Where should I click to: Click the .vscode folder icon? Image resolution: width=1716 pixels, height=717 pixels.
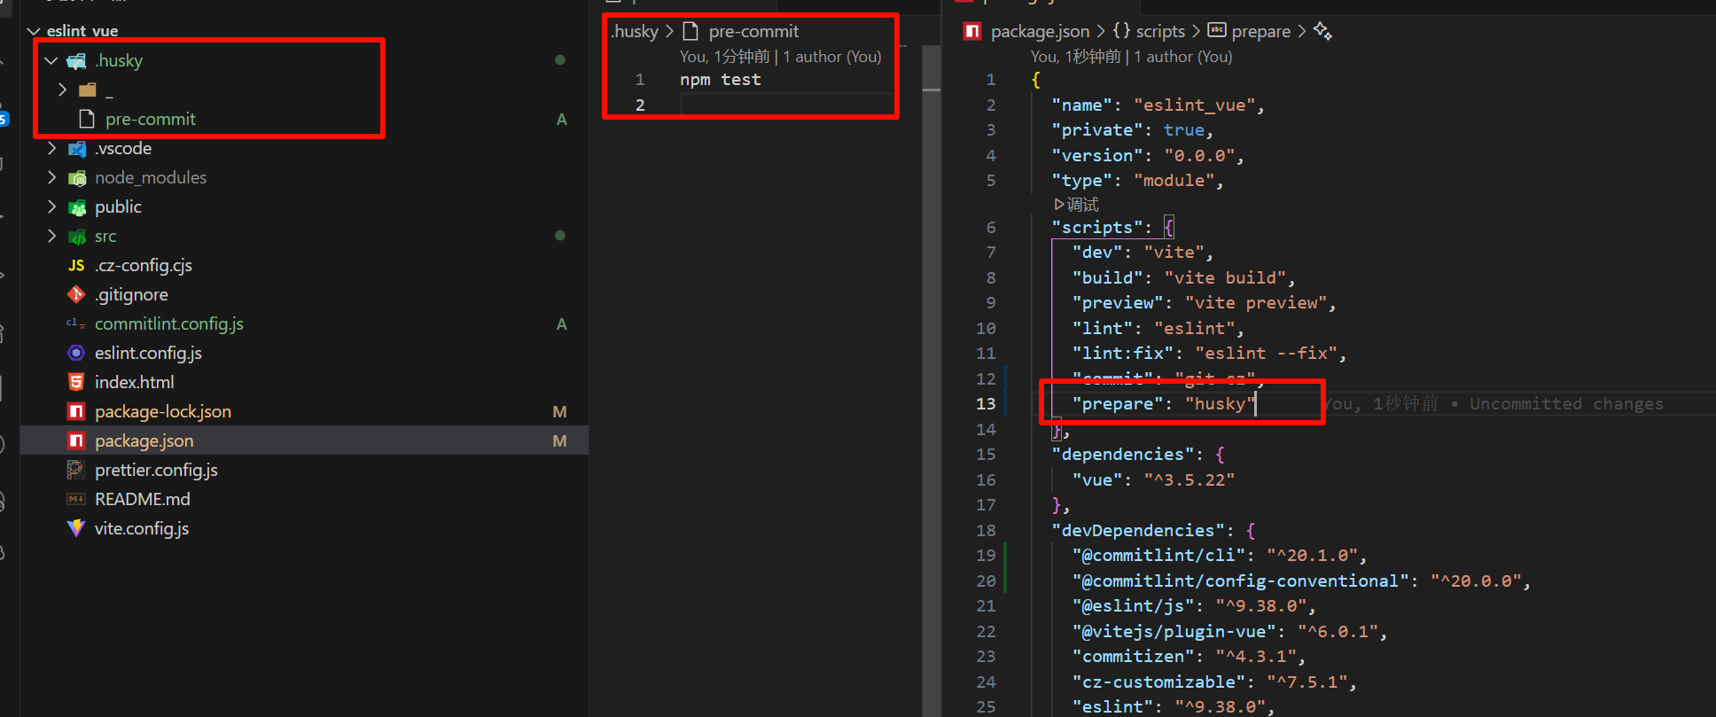coord(77,149)
